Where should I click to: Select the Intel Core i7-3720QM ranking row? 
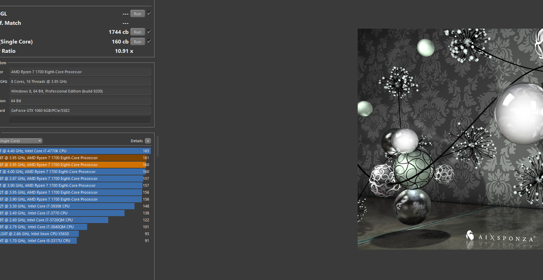tap(75, 220)
